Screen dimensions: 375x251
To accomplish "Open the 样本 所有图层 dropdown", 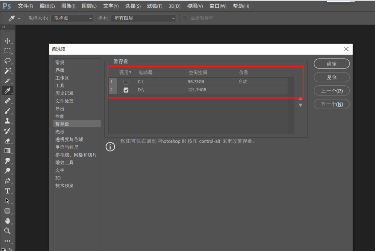I will (x=144, y=18).
